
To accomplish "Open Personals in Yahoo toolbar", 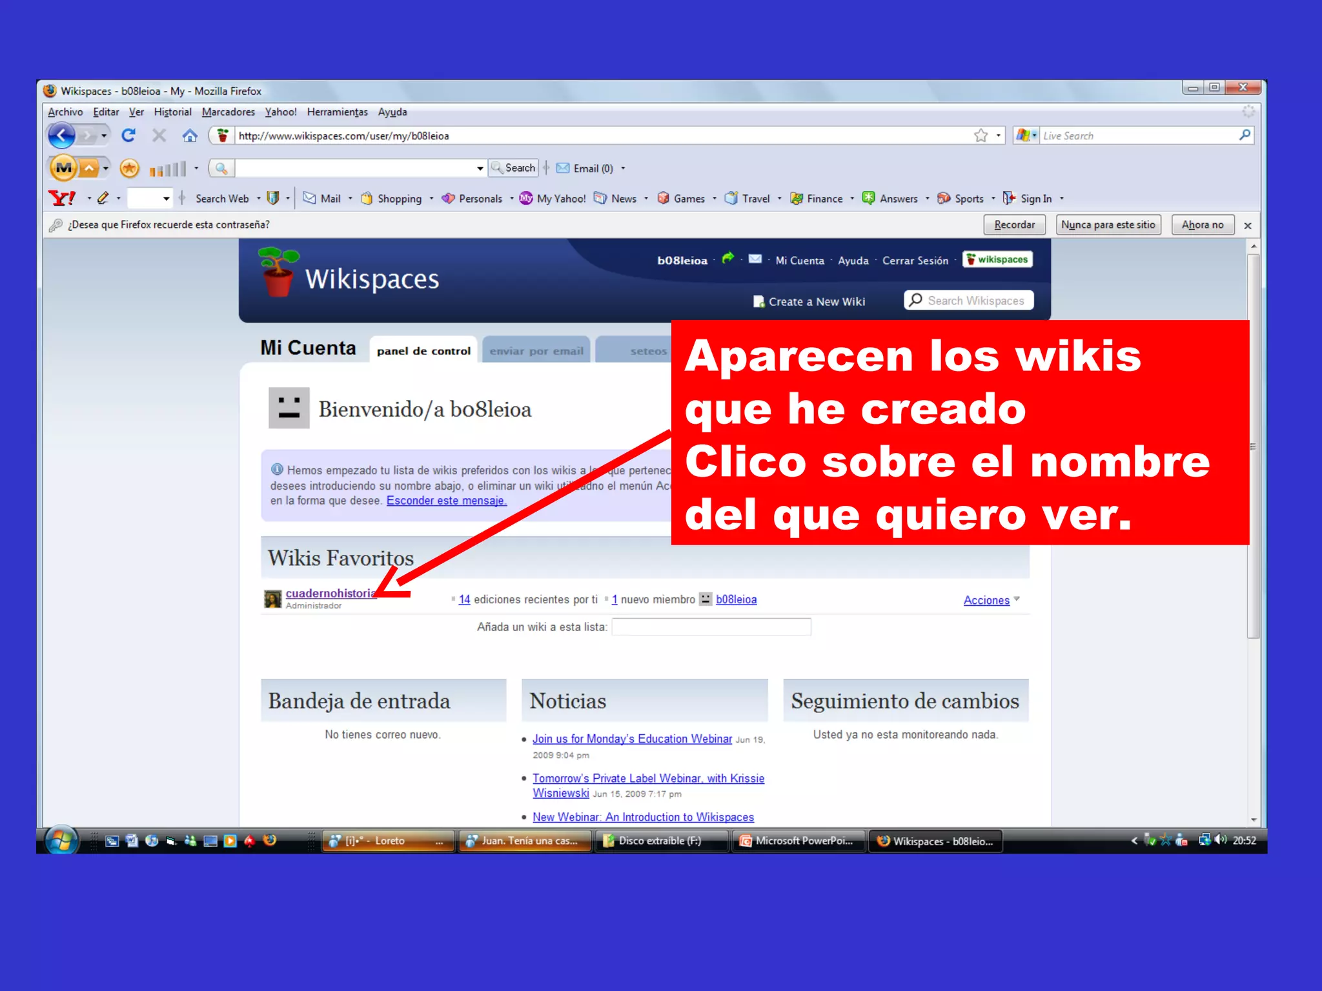I will (472, 199).
